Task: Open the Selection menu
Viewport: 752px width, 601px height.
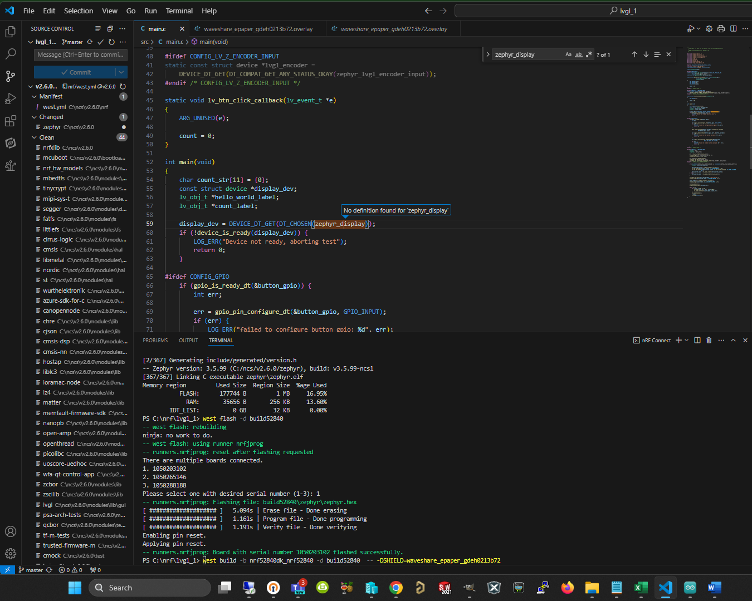Action: 79,11
